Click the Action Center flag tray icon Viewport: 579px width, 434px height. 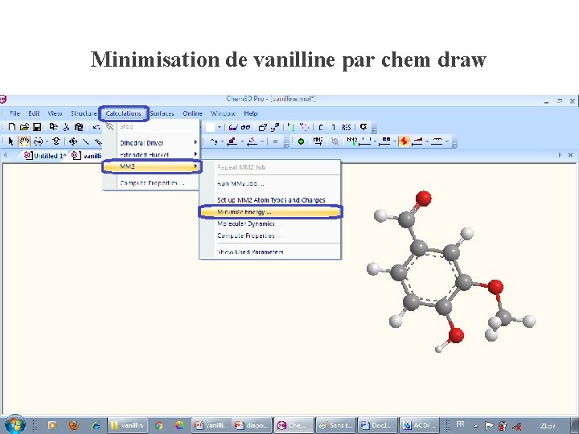pyautogui.click(x=489, y=426)
